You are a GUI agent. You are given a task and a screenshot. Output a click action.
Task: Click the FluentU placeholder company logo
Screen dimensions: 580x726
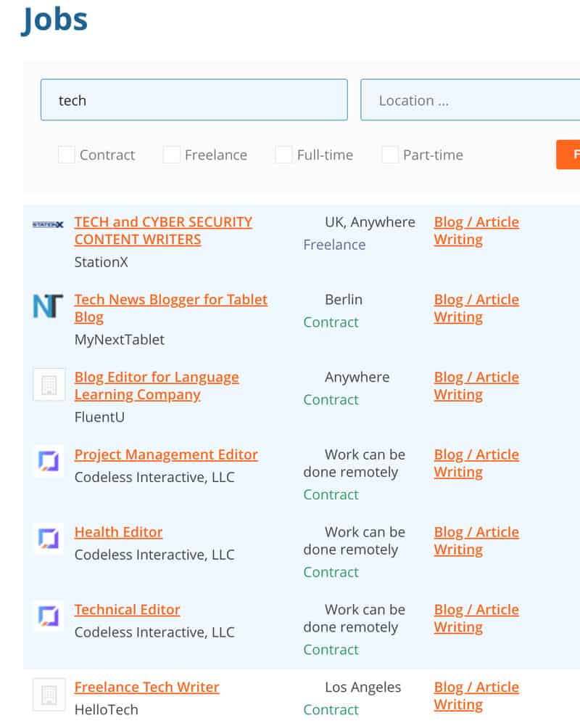[x=49, y=384]
